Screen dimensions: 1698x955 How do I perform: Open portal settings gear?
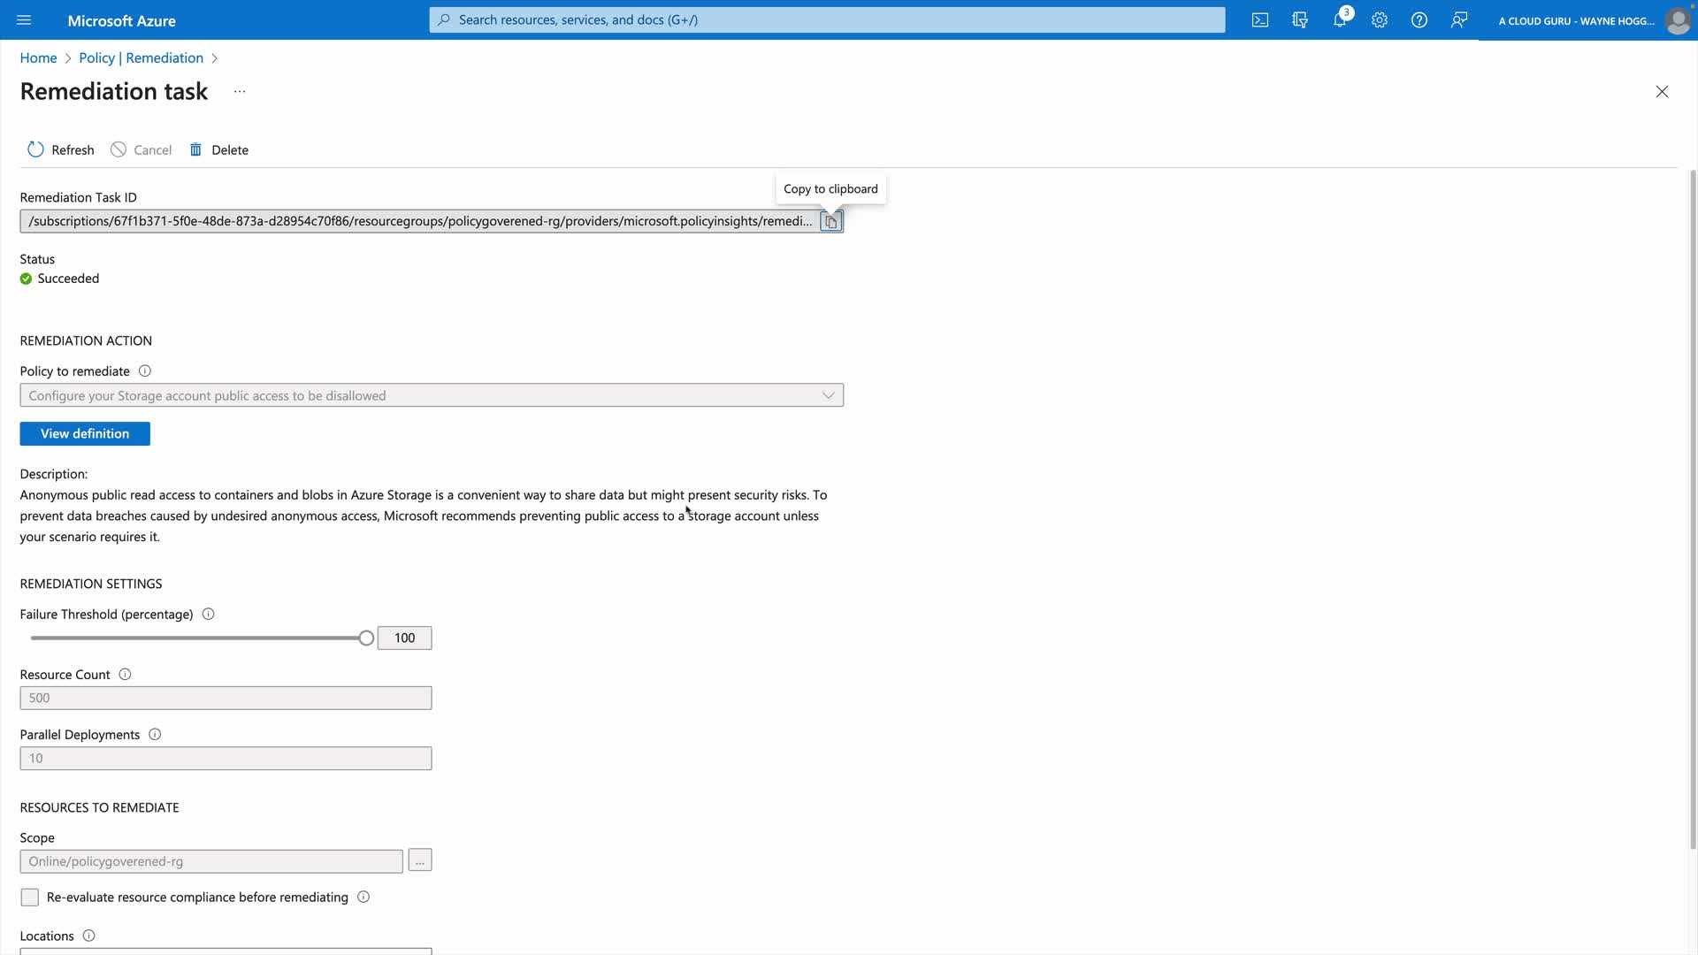1379,19
